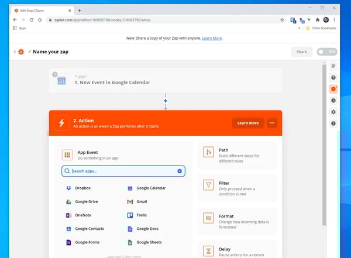
Task: Pick Gmail as action app
Action: (137, 202)
